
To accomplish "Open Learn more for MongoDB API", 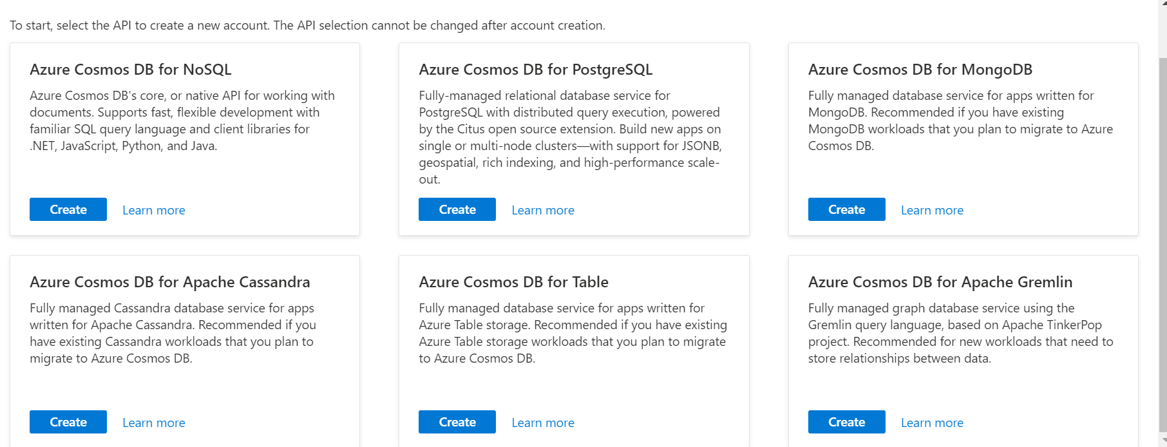I will (x=932, y=210).
